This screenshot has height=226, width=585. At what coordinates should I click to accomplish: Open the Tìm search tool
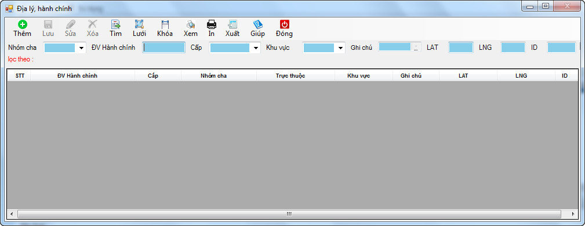pos(115,24)
